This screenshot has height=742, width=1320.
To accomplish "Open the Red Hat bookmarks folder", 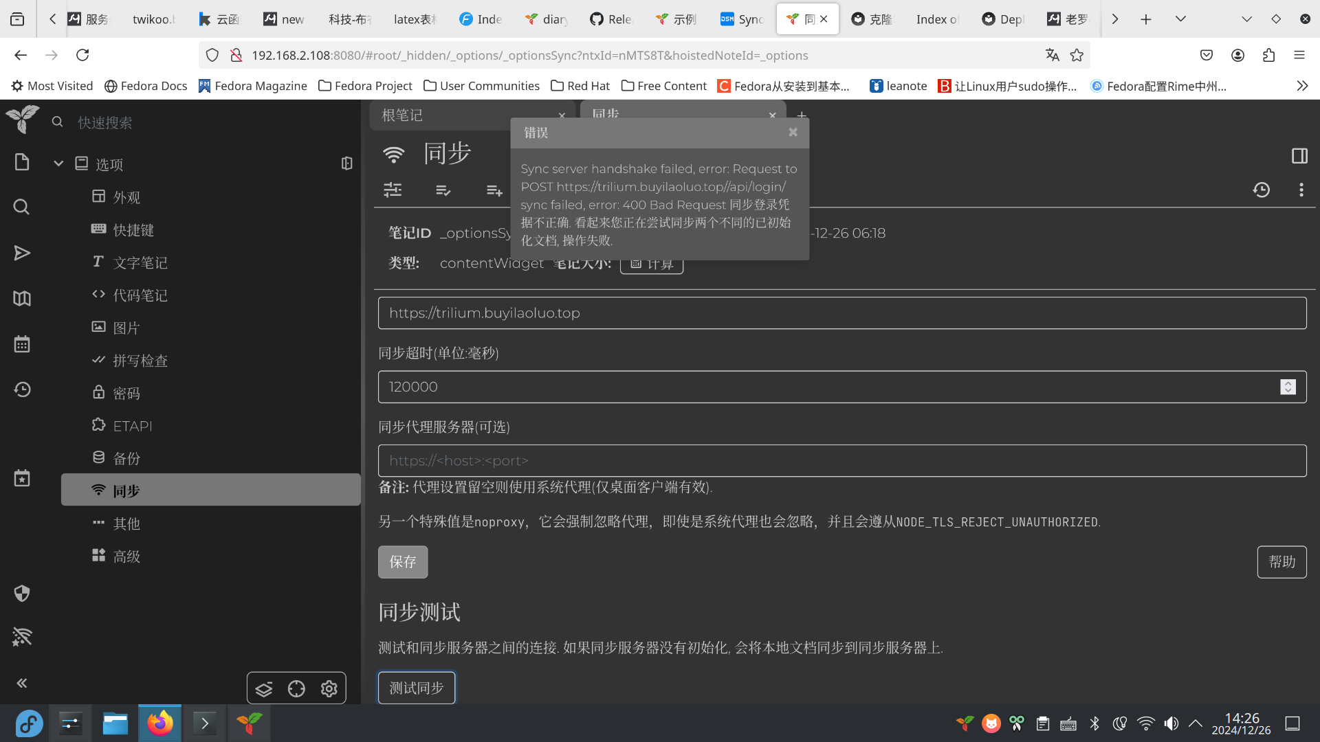I will click(x=580, y=86).
